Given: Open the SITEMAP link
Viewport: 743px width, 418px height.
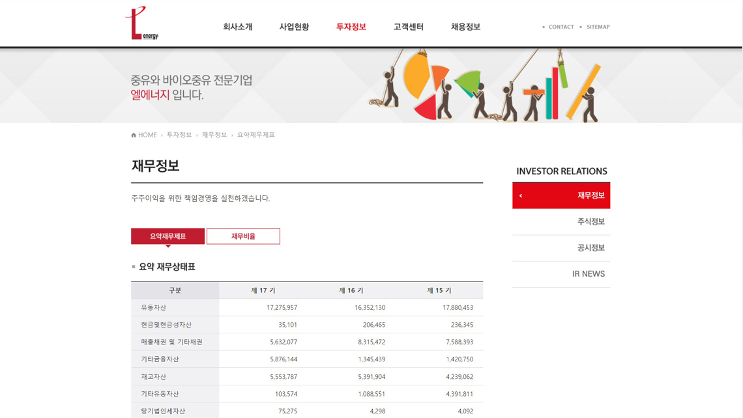Looking at the screenshot, I should [598, 27].
